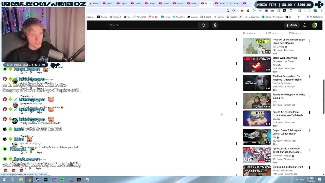Open the Drudge bookmark
Viewport: 325px width, 183px height.
tap(192, 17)
